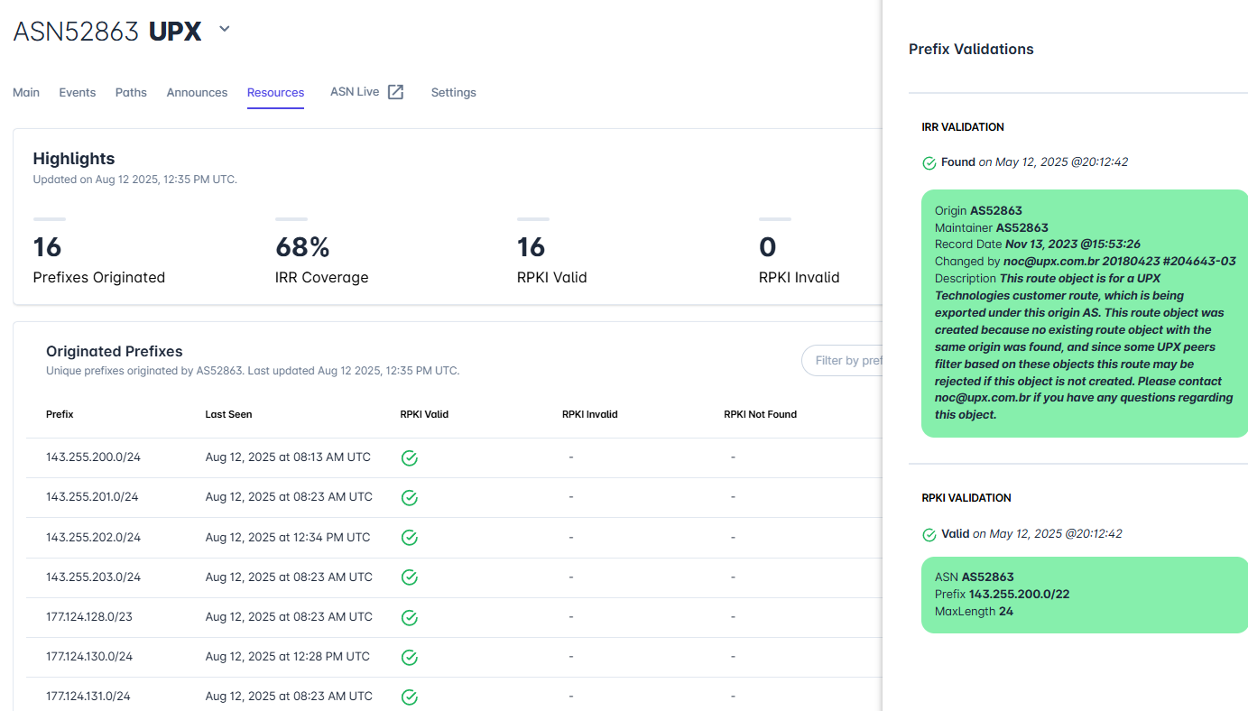Click the Filter by prefix input field

842,360
